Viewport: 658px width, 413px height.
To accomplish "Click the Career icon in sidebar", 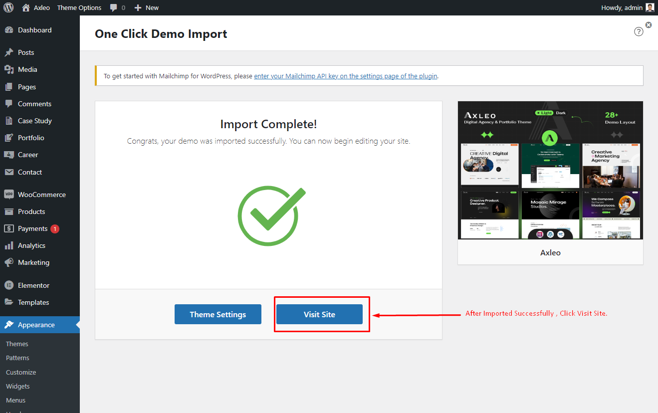I will 9,155.
